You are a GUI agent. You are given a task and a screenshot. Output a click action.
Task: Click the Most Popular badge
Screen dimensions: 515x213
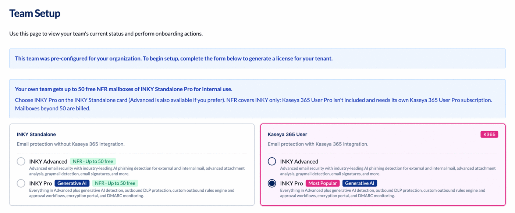coord(323,183)
